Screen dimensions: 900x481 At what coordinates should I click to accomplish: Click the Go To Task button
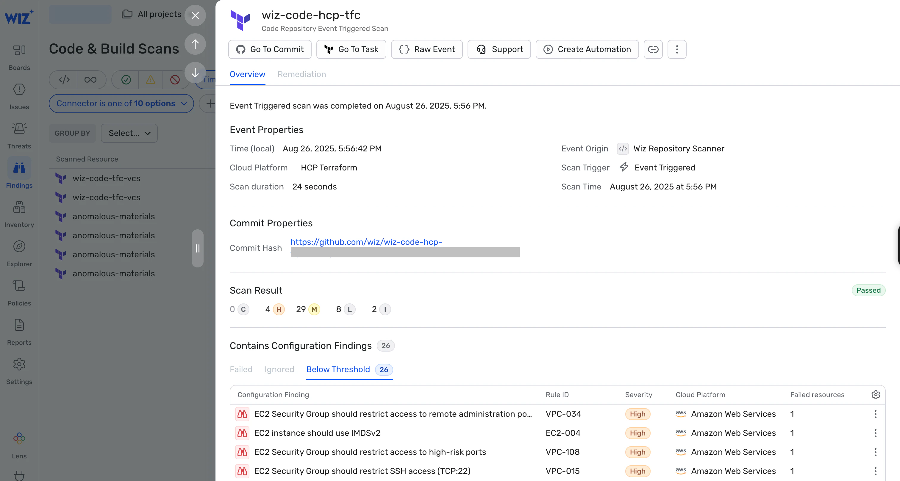(x=351, y=49)
